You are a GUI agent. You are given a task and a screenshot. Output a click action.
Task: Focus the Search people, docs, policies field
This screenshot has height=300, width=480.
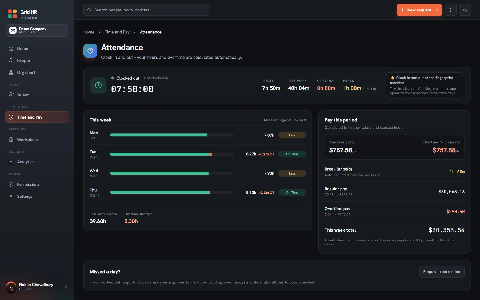[146, 10]
